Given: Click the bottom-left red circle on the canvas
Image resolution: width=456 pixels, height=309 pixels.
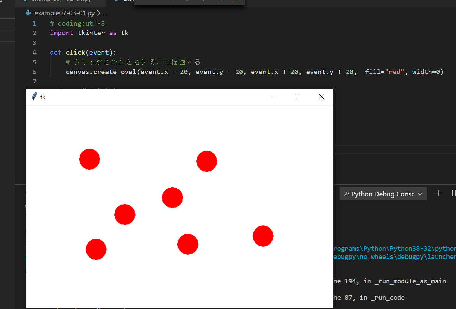Looking at the screenshot, I should click(96, 249).
